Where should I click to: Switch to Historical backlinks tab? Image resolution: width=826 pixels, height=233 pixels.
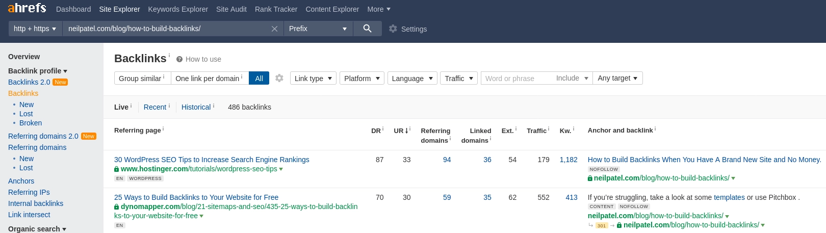point(196,107)
